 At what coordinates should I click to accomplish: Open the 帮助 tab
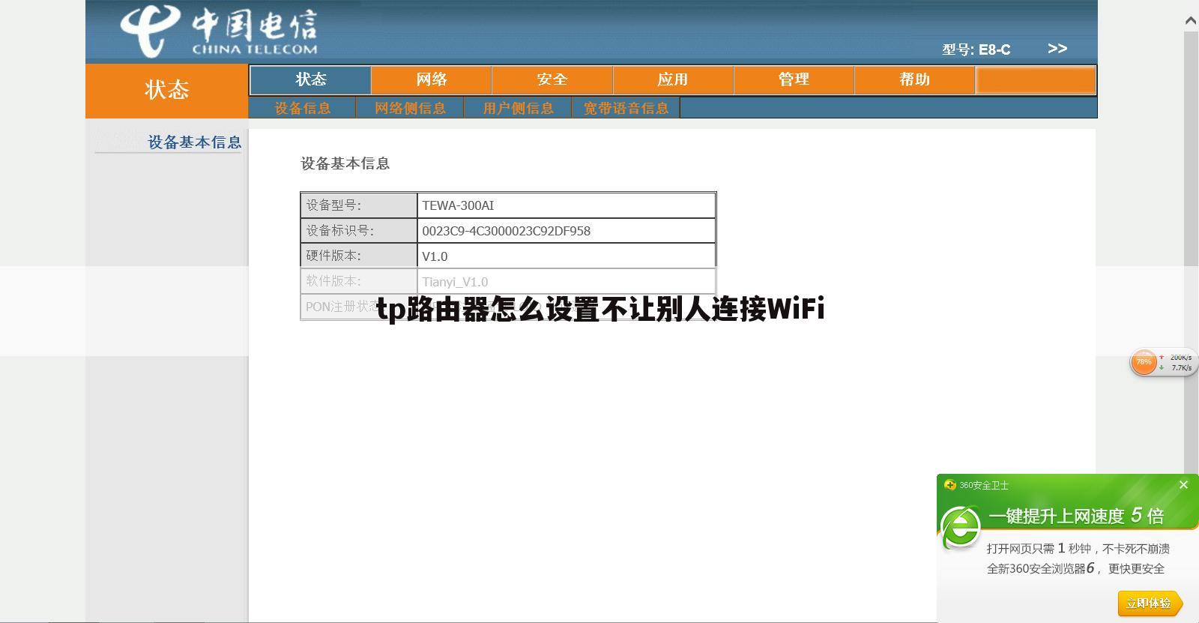tap(914, 79)
